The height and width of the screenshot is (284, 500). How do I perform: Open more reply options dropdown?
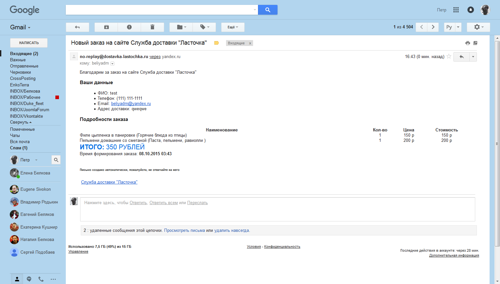473,57
